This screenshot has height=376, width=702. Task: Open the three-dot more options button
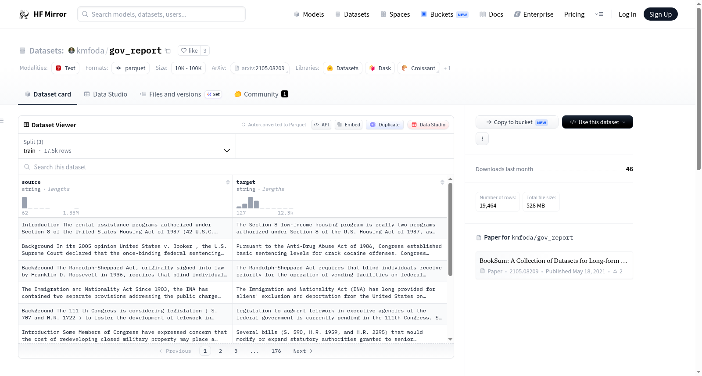coord(482,139)
